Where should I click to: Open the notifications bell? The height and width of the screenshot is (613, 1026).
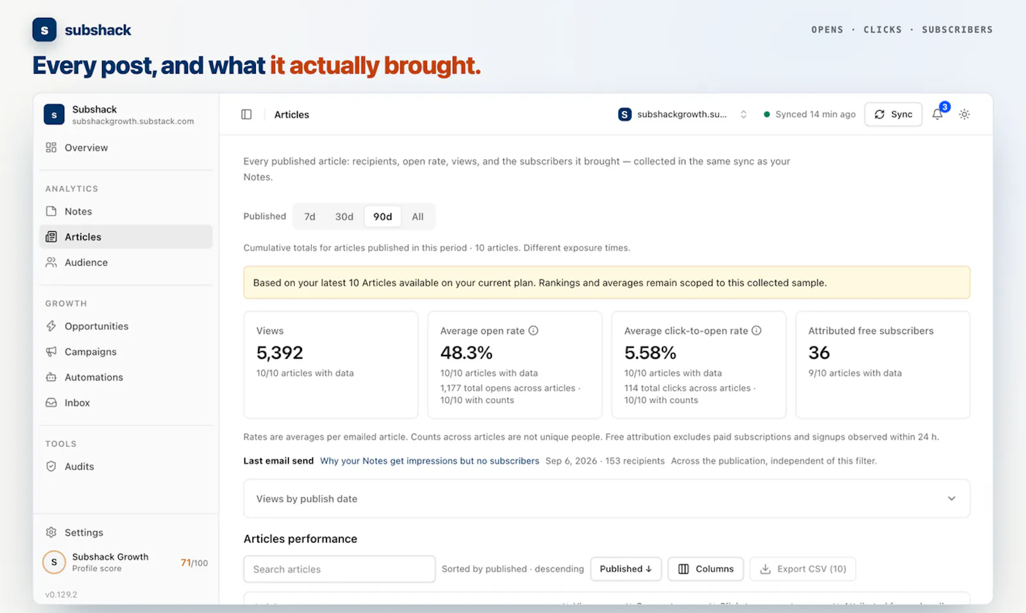[x=938, y=114]
